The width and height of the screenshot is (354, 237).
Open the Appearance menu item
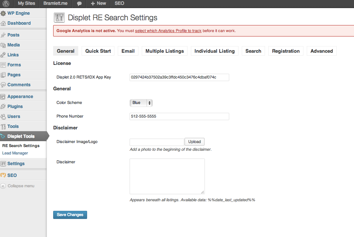tap(23, 97)
